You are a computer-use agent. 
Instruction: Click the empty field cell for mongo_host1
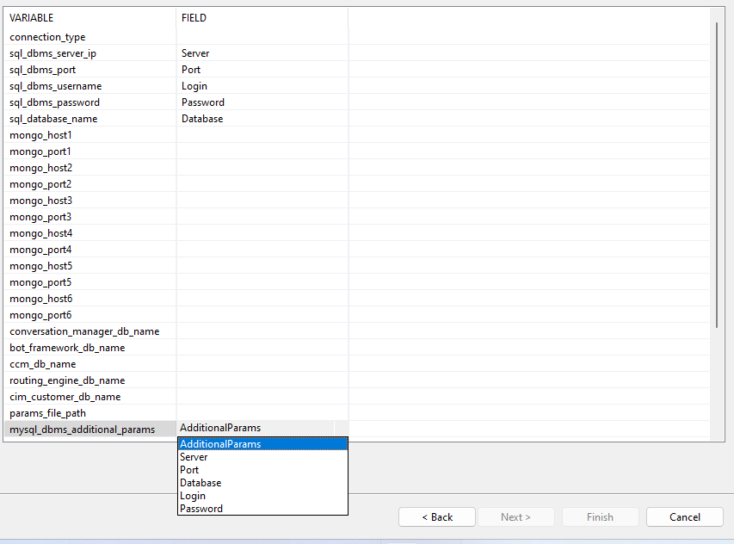click(x=262, y=135)
